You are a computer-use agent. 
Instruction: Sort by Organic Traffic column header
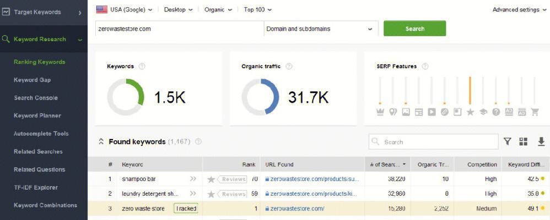pos(432,164)
